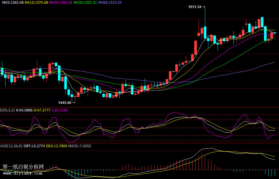Screen dimensions: 279x179
Task: Click the magenta J:25.7104 value label
Action: (59, 110)
